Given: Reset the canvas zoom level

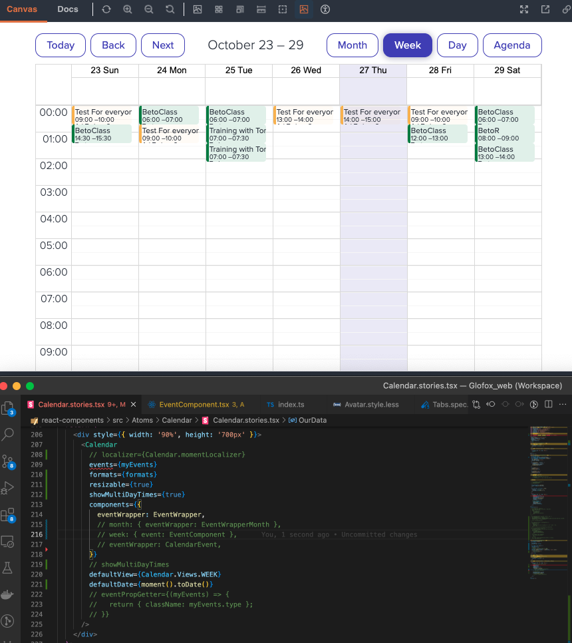Looking at the screenshot, I should pyautogui.click(x=168, y=9).
